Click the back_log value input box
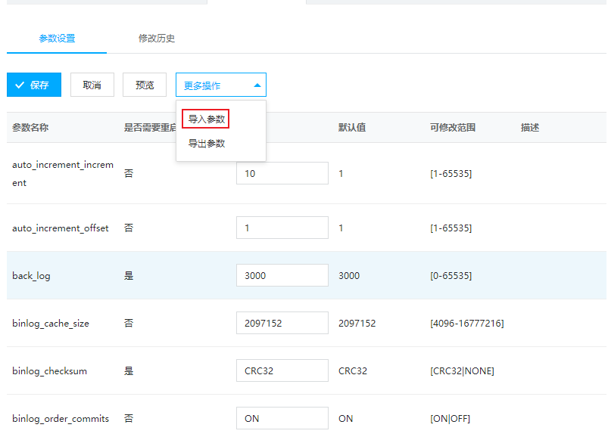The image size is (608, 437). click(x=282, y=275)
